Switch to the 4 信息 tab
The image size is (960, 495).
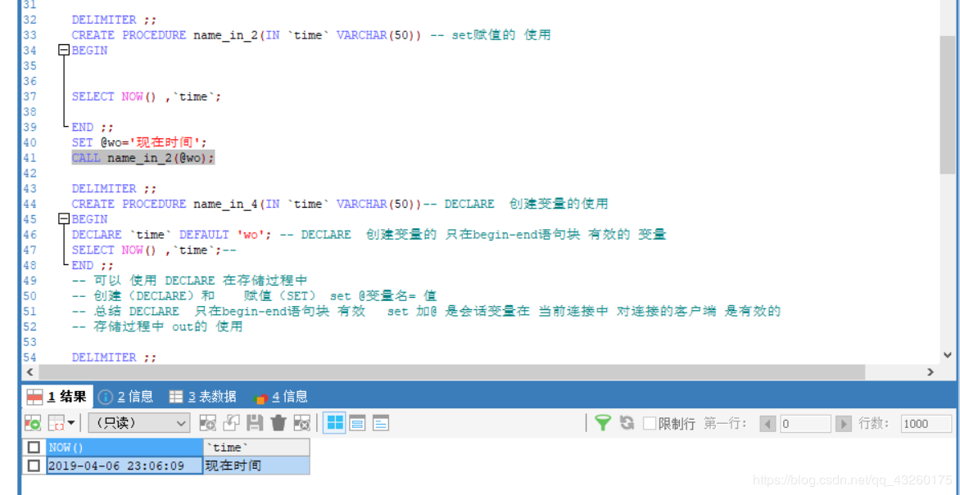coord(280,397)
